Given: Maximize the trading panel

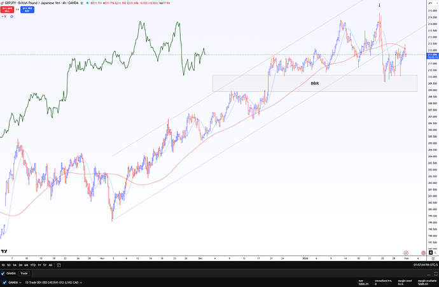Looking at the screenshot, I should 436,274.
